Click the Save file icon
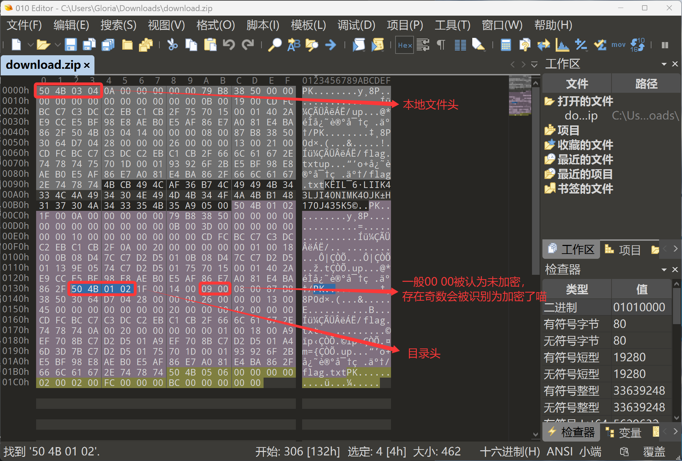The image size is (682, 461). pyautogui.click(x=70, y=45)
